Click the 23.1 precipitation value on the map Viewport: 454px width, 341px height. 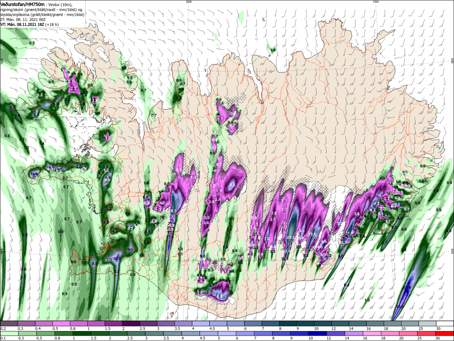[x=290, y=238]
